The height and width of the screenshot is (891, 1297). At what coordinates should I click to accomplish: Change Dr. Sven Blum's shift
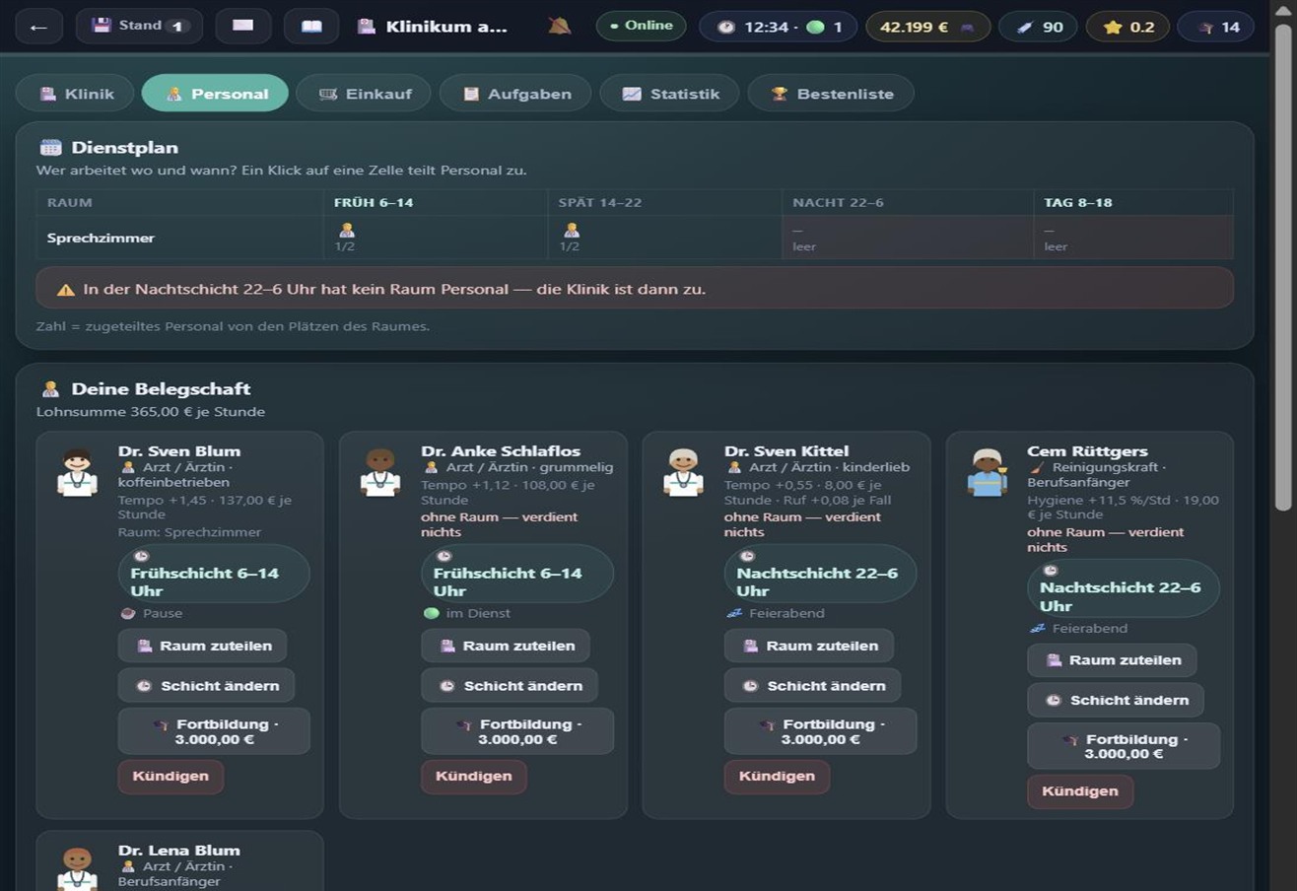coord(206,685)
